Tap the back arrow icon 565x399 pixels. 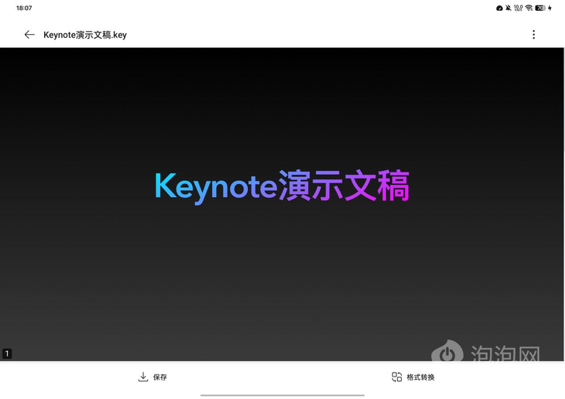[x=29, y=35]
